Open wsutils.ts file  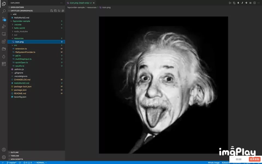36,66
